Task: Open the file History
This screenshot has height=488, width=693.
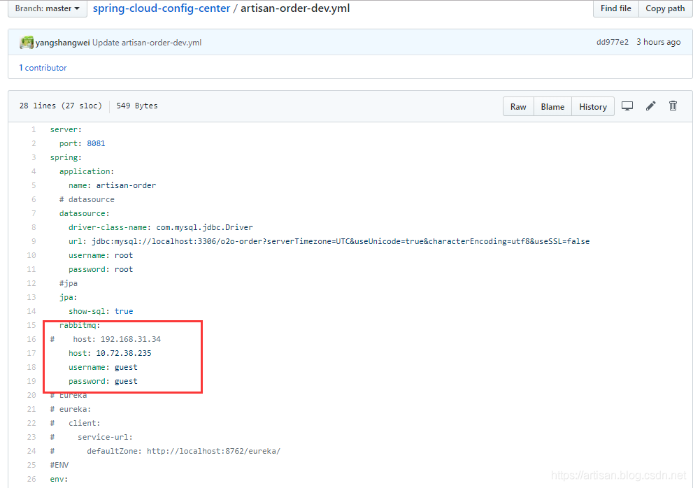Action: [x=592, y=107]
